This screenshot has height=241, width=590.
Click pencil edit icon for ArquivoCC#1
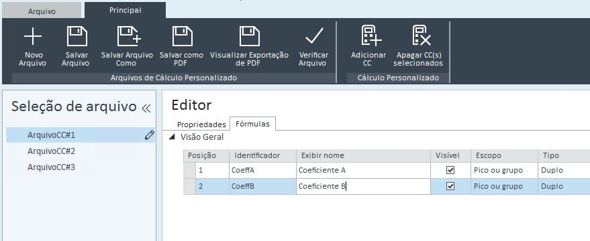[150, 135]
